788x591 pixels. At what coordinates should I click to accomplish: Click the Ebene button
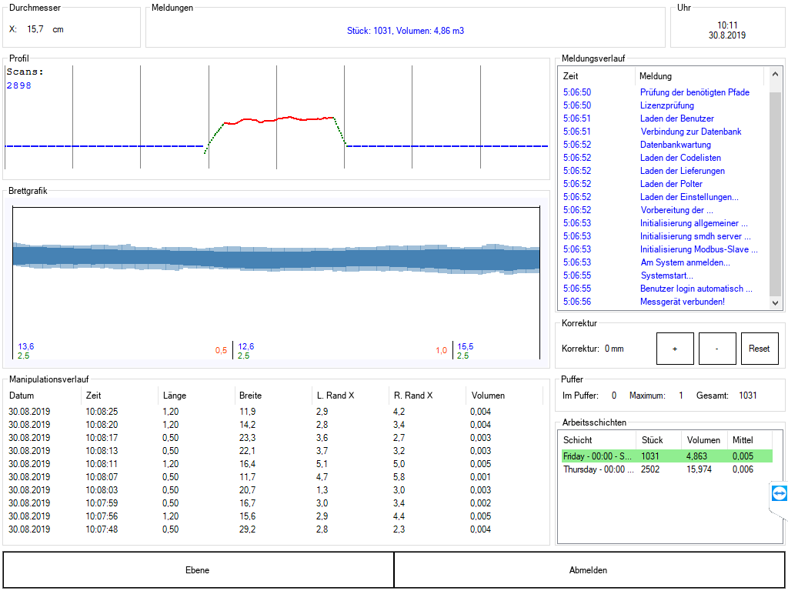point(198,570)
